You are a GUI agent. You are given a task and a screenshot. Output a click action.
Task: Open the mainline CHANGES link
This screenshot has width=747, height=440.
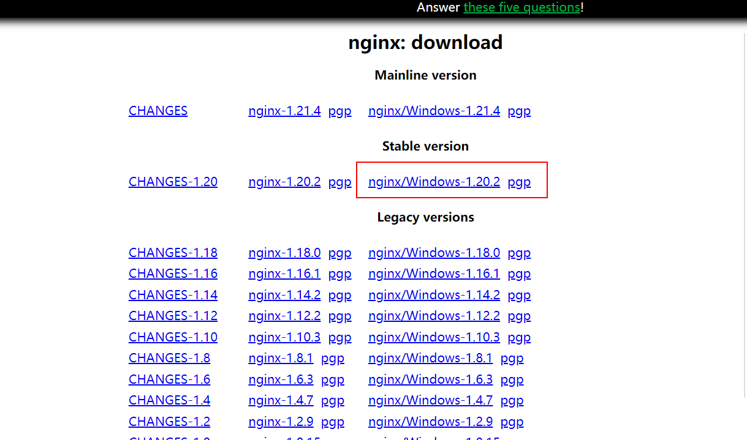click(158, 111)
